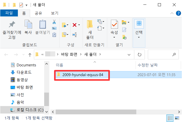Switch to details view

(170, 118)
